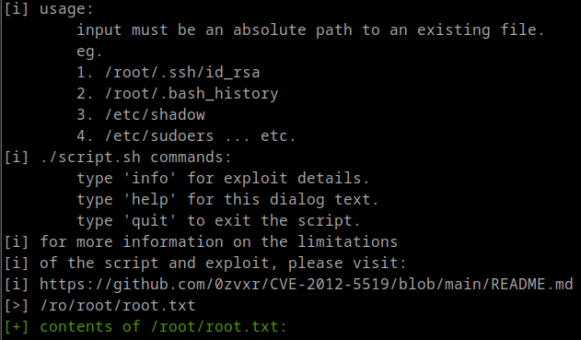
Task: Click the '[i]' marker before the URL
Action: [x=17, y=285]
